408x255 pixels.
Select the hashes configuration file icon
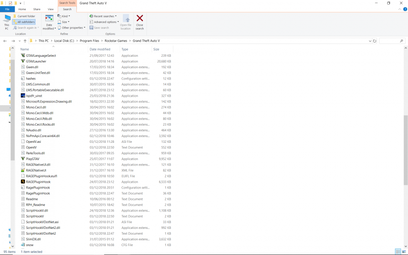[23, 78]
